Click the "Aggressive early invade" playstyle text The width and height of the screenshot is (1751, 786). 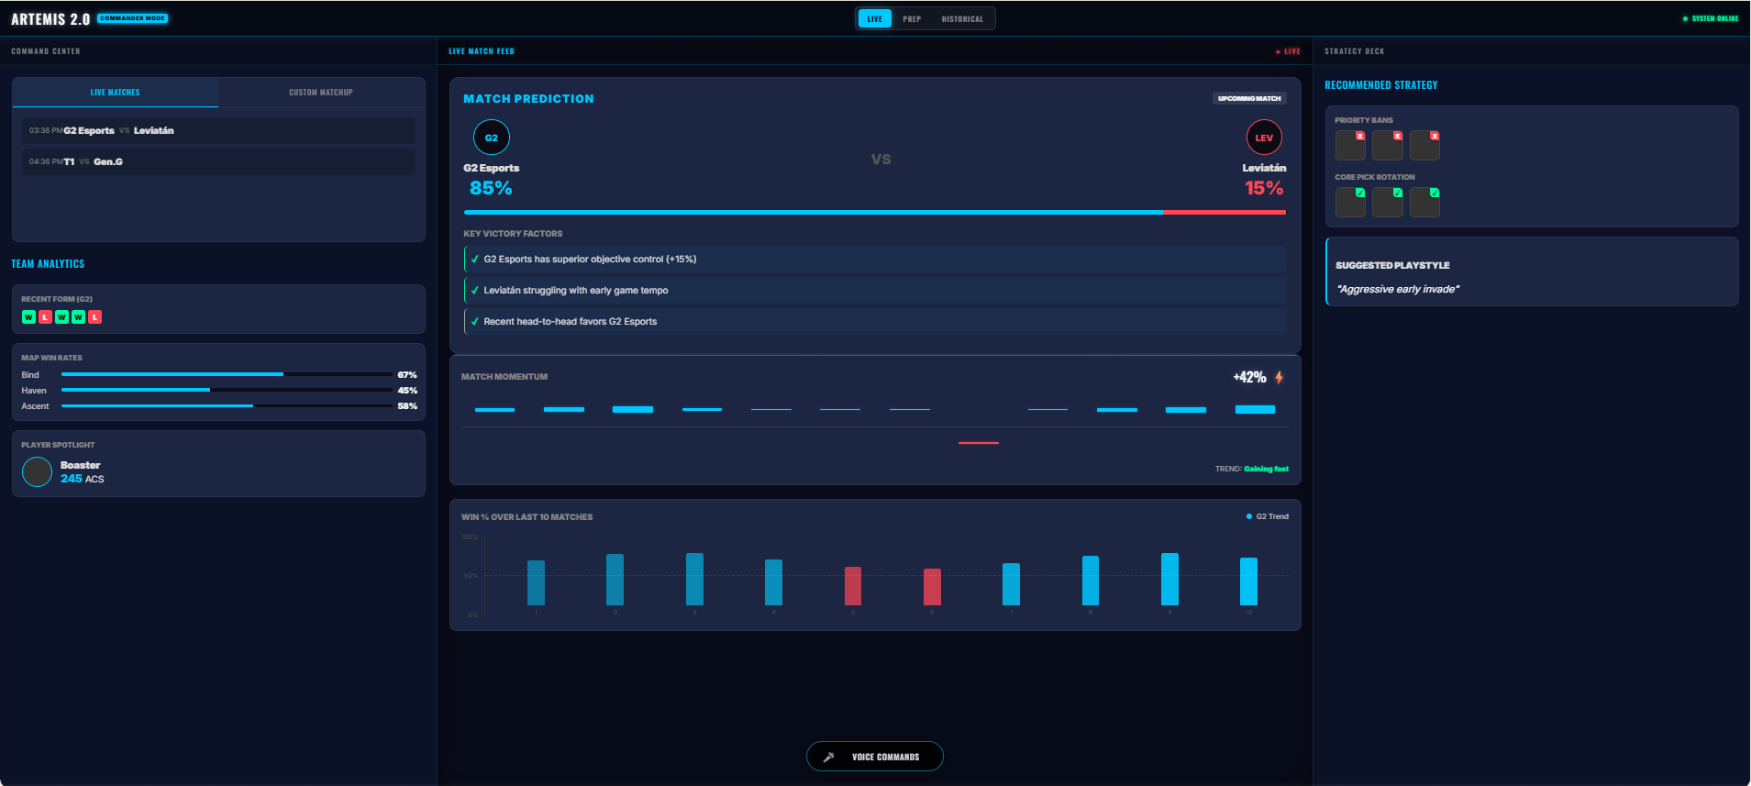click(1398, 289)
